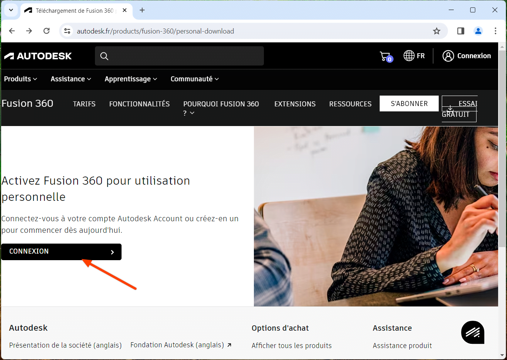Open the browser side panel icon
507x360 pixels.
pos(461,31)
